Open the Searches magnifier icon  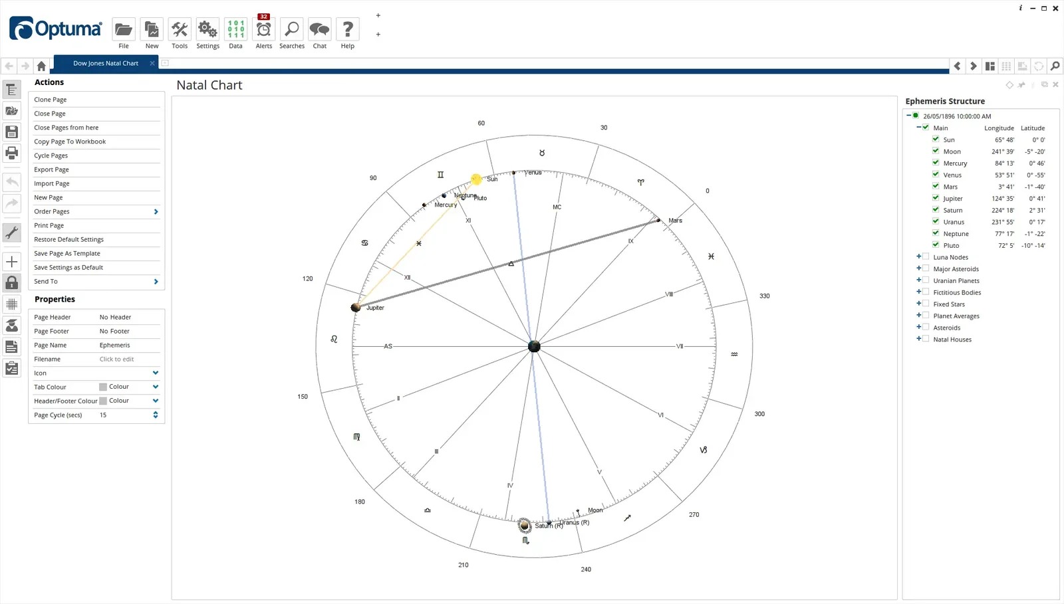(x=292, y=29)
